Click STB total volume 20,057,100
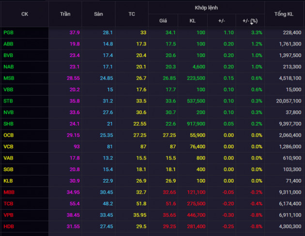Image resolution: width=305 pixels, height=236 pixels. pyautogui.click(x=289, y=101)
